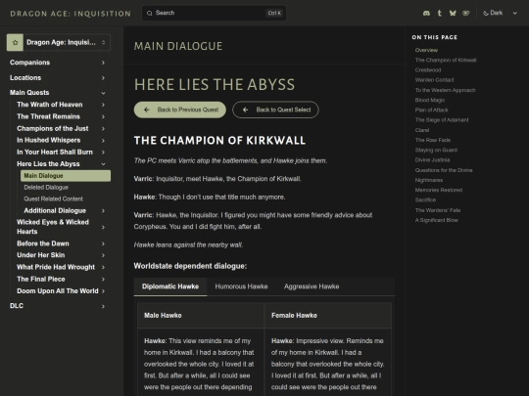Jump to the Memories Restored link
Image resolution: width=529 pixels, height=396 pixels.
point(439,190)
